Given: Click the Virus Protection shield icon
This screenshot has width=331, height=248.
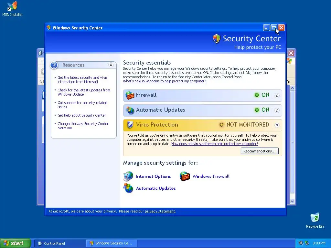Looking at the screenshot, I should tap(130, 125).
